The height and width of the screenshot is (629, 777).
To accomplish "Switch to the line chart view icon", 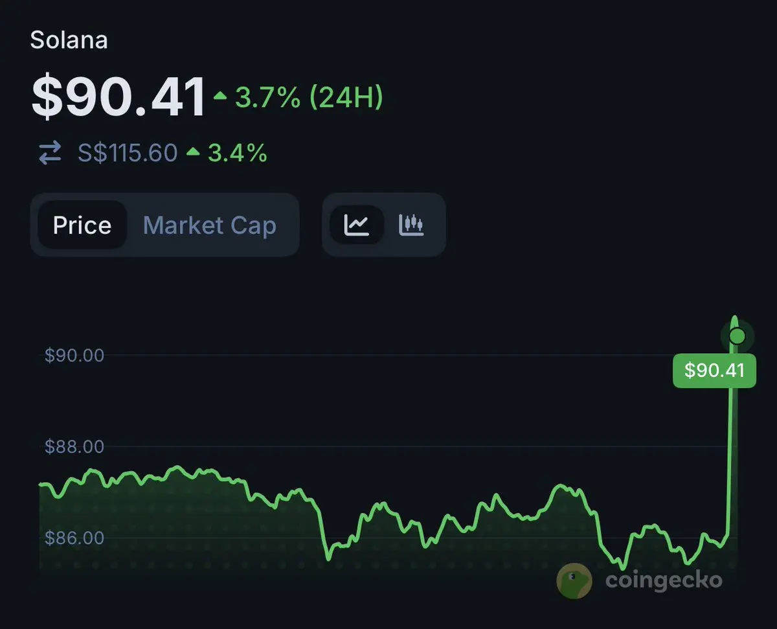I will click(x=357, y=225).
